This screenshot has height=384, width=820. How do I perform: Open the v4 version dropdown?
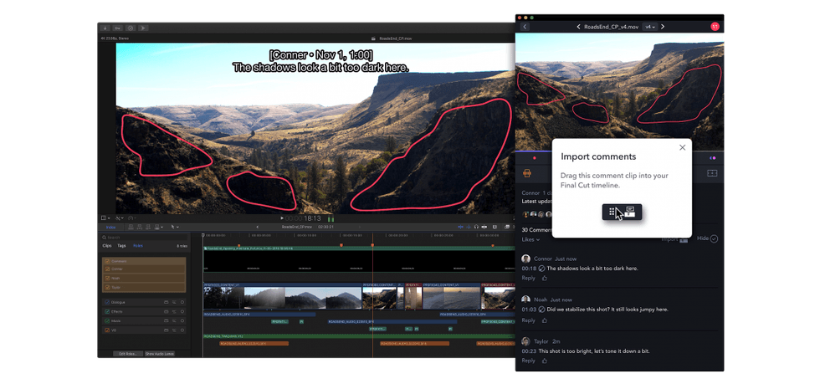pos(649,27)
